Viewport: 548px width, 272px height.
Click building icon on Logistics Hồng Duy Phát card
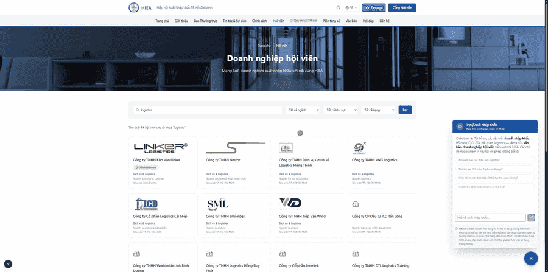209,254
